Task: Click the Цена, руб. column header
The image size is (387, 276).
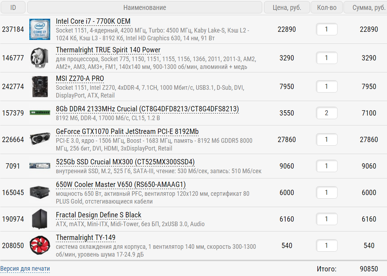Action: click(x=287, y=7)
